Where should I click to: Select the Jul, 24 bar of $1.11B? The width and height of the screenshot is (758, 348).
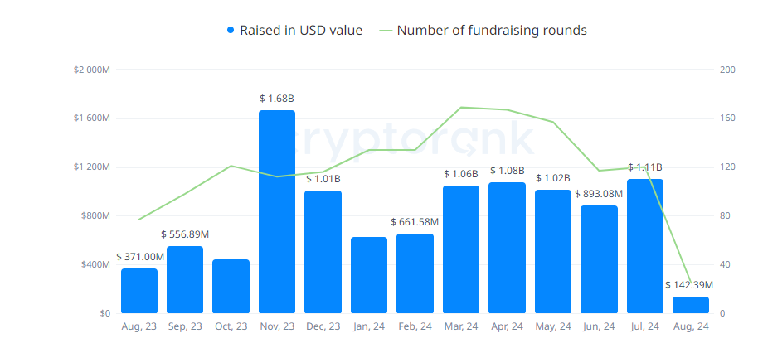(x=645, y=246)
